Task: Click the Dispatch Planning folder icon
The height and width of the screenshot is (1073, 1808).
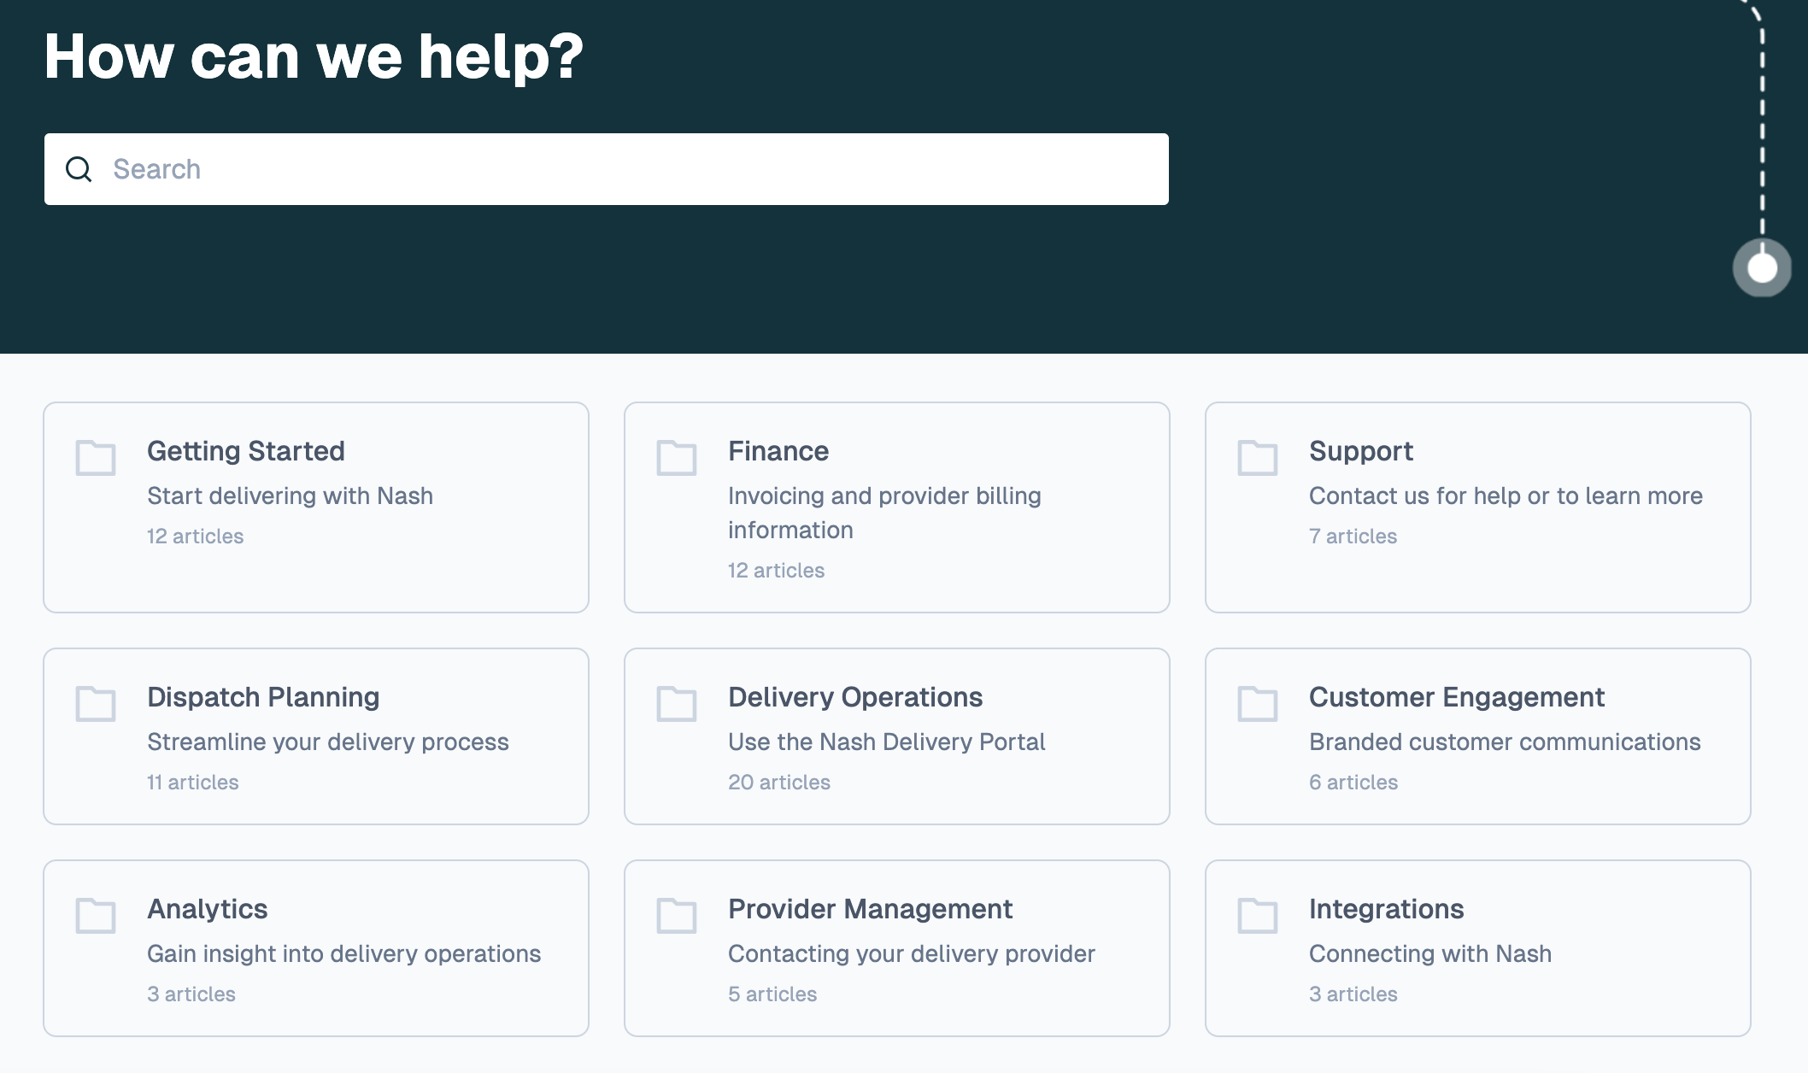Action: [x=96, y=704]
